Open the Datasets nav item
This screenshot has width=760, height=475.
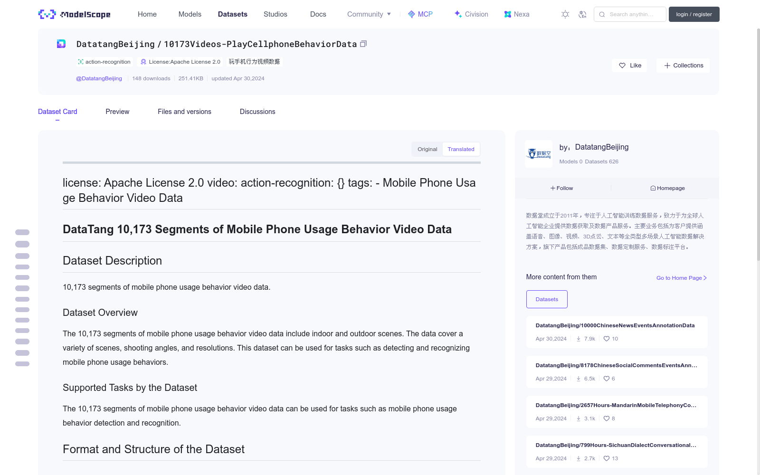[x=233, y=14]
